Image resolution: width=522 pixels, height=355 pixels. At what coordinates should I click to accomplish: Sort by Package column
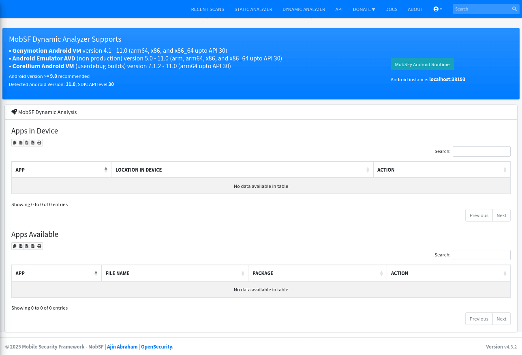coord(317,273)
